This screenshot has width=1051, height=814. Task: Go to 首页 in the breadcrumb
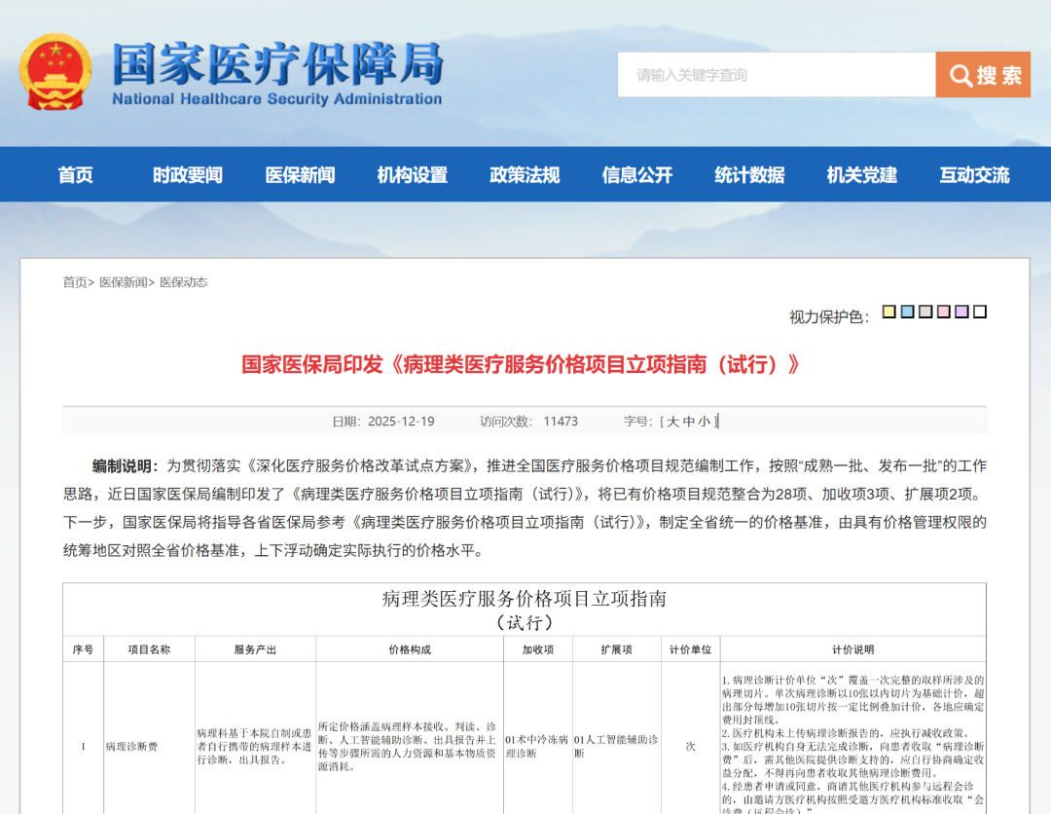click(75, 282)
